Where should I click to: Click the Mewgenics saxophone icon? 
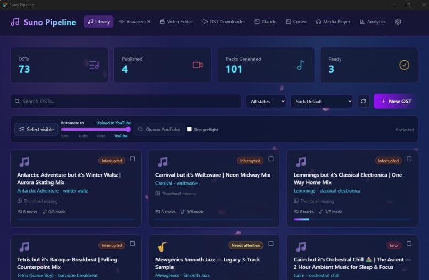coord(162,247)
